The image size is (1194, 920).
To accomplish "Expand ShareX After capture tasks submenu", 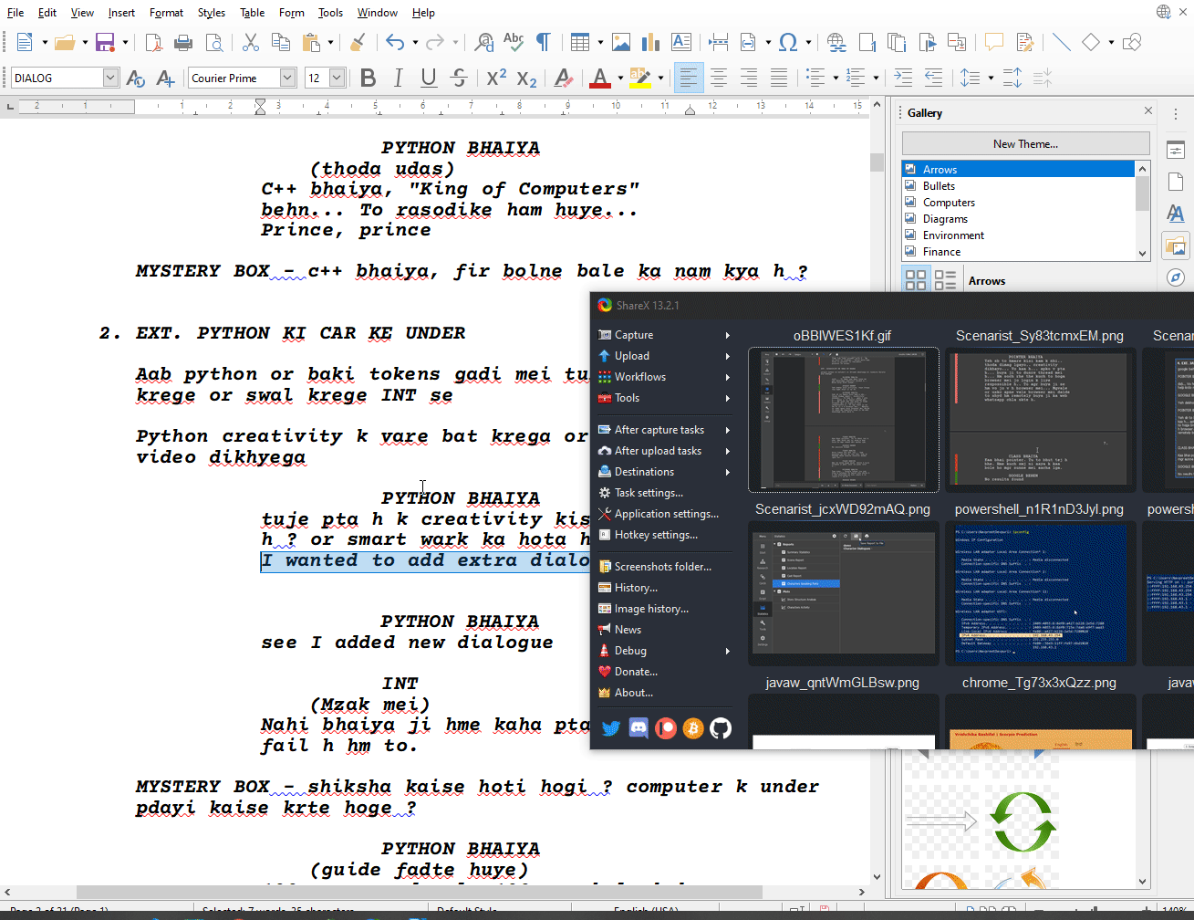I will [x=664, y=430].
